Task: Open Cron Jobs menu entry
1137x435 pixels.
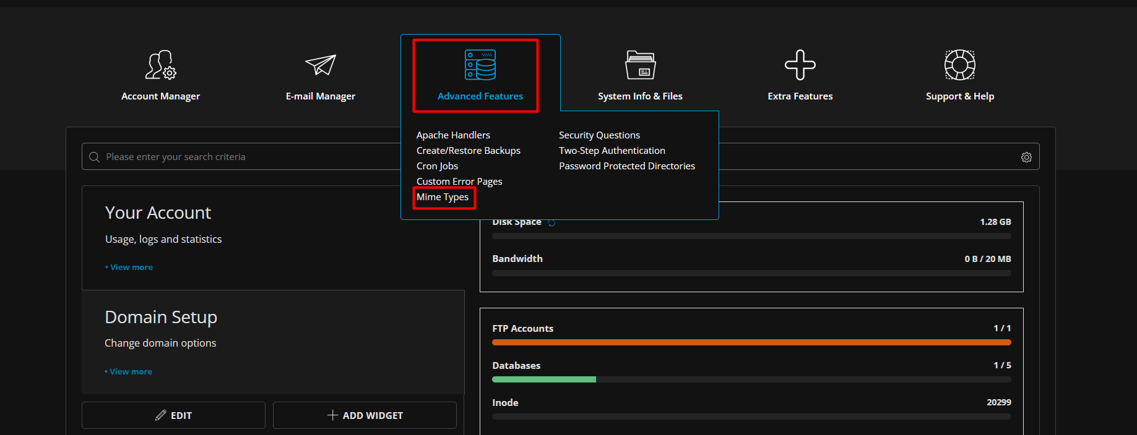Action: click(437, 166)
